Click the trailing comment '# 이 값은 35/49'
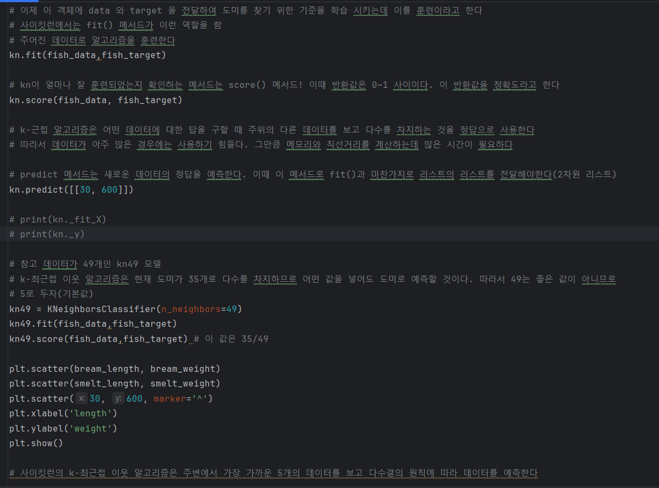Screen dimensions: 659x488 coord(231,339)
